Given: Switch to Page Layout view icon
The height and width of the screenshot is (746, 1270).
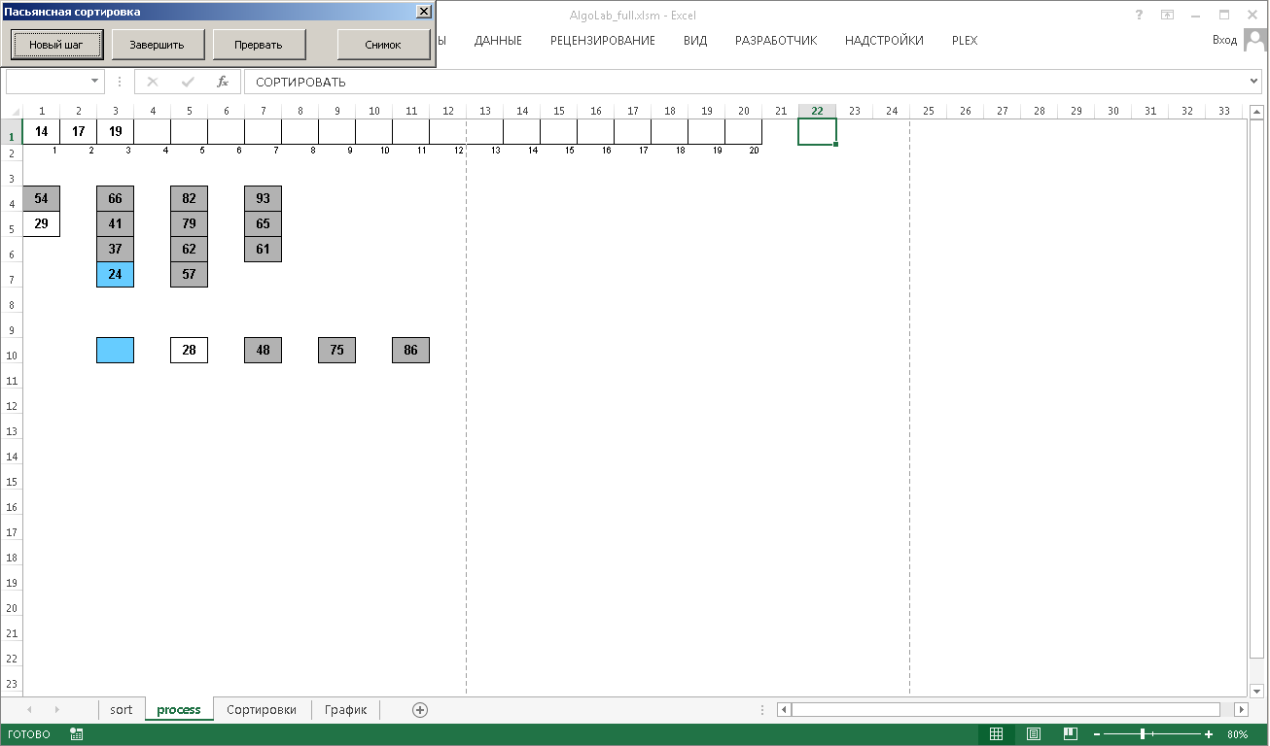Looking at the screenshot, I should [1034, 734].
